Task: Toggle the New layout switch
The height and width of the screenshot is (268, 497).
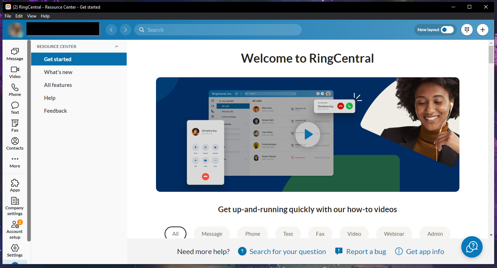Action: [447, 30]
